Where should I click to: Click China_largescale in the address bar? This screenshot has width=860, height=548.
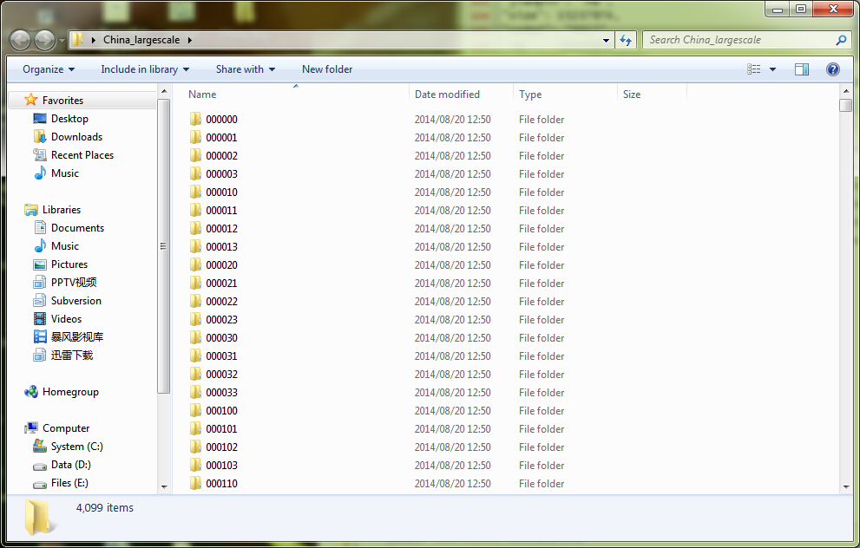point(141,40)
